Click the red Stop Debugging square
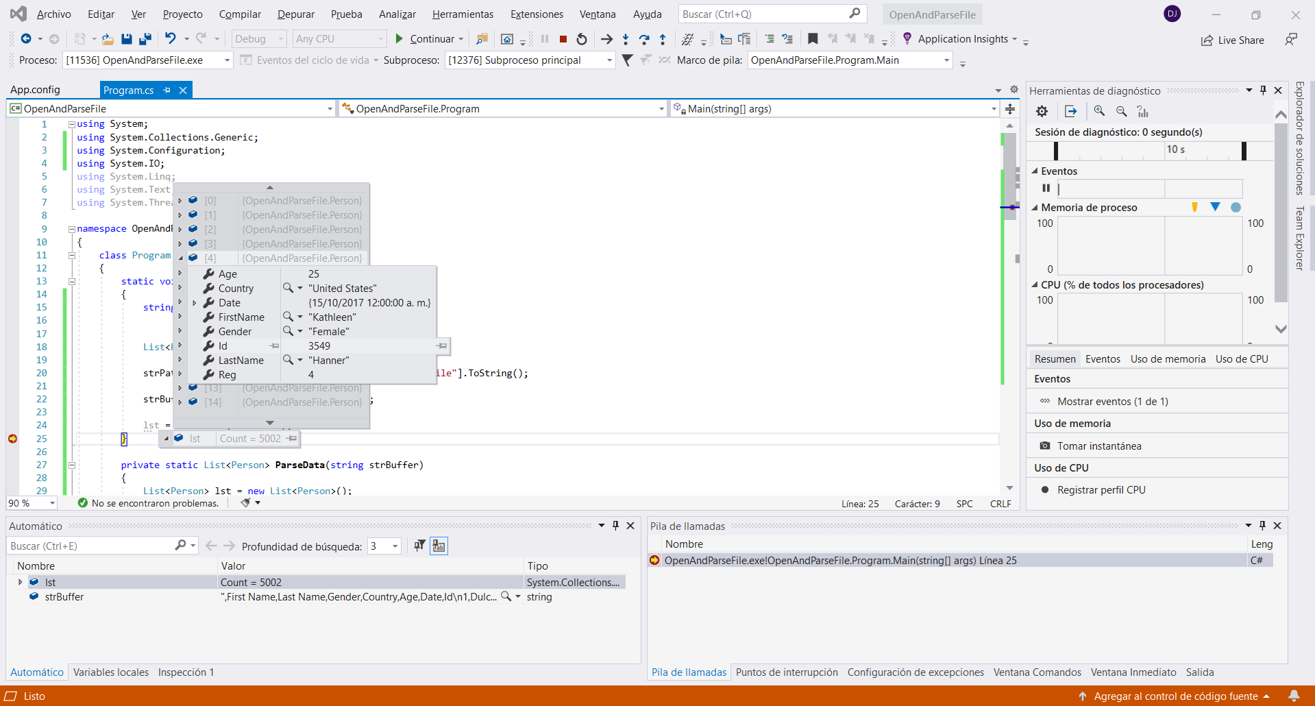 (x=563, y=39)
